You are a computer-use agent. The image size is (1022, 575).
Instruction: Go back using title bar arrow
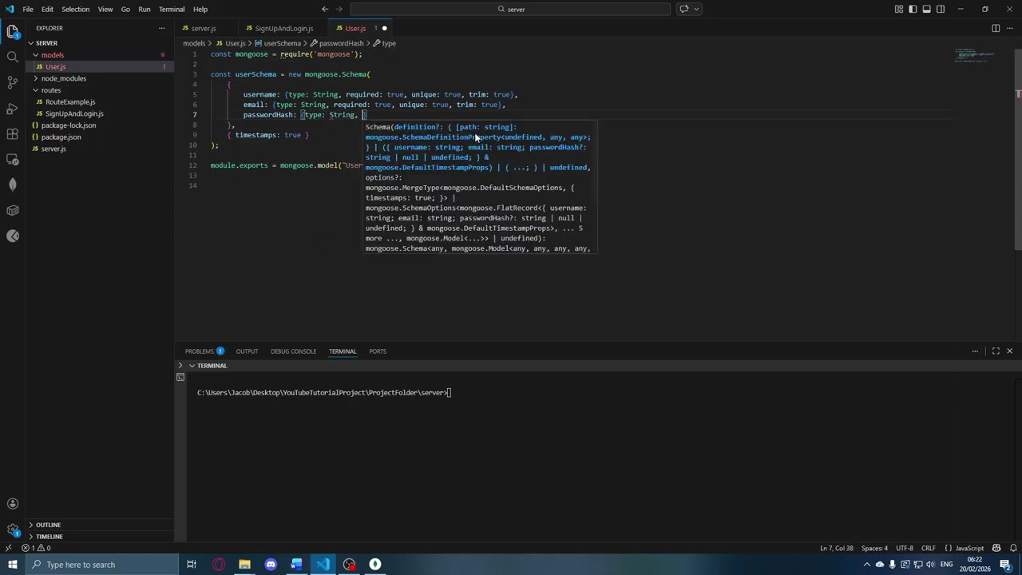click(325, 9)
